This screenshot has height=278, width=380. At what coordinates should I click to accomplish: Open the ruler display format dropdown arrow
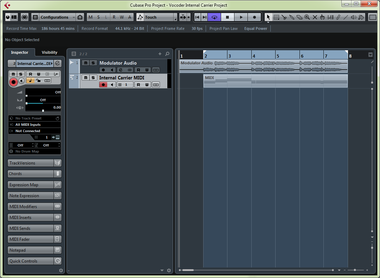pos(370,55)
